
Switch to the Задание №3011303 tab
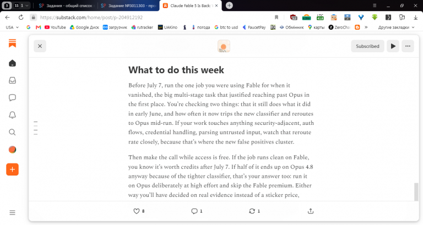129,6
